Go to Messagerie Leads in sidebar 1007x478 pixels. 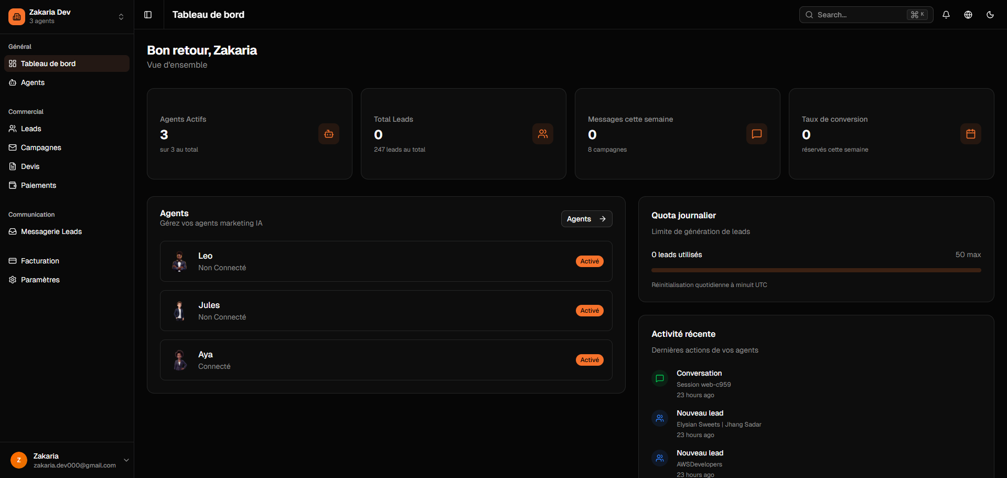pos(51,231)
